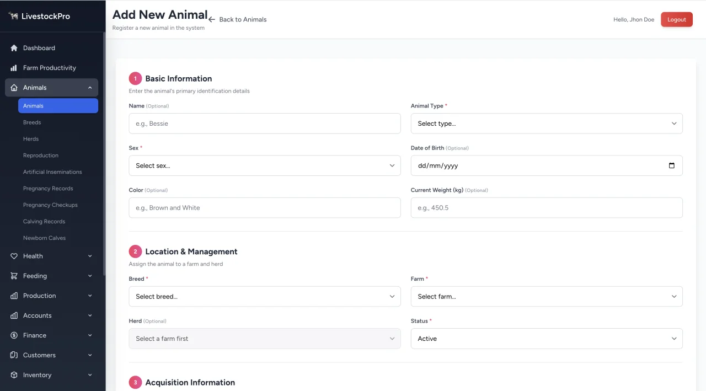
Task: Expand the Accounts menu chevron
Action: pos(90,315)
